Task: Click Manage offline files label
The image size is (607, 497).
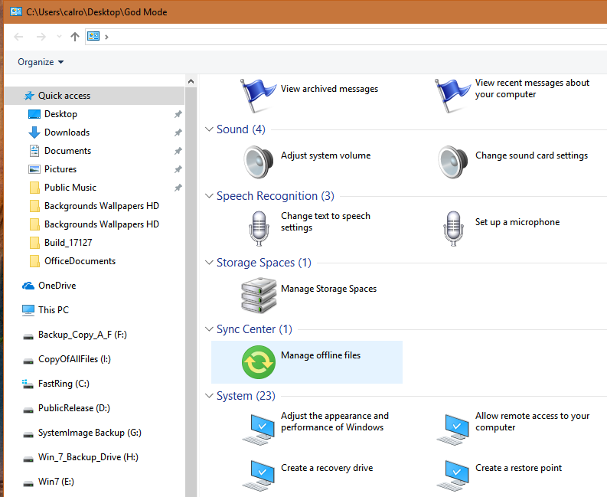Action: coord(321,355)
